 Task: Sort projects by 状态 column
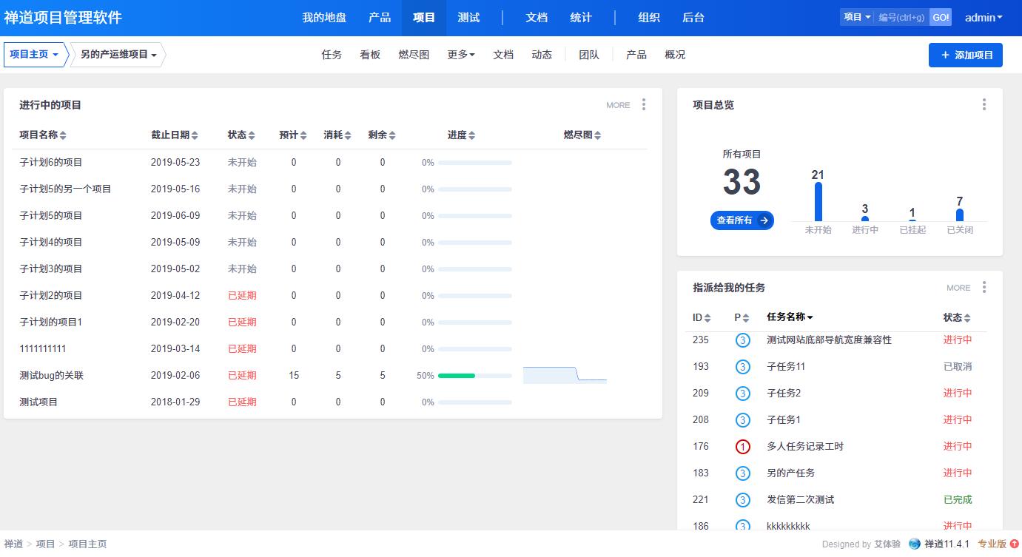[x=241, y=135]
